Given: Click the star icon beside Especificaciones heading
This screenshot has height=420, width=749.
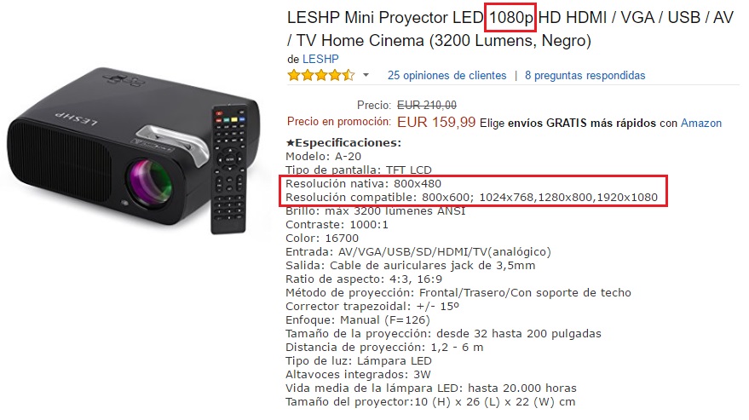Looking at the screenshot, I should tap(290, 142).
